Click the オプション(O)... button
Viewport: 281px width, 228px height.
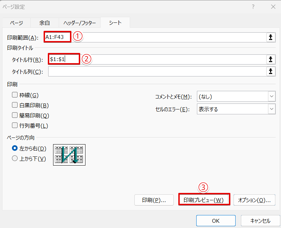tap(254, 200)
